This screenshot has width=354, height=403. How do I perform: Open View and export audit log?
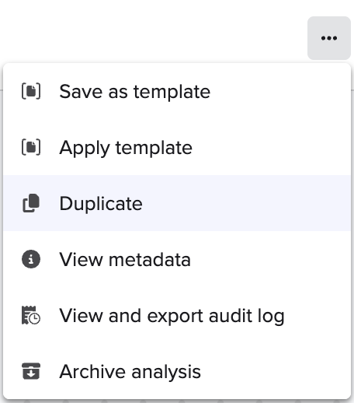[x=177, y=315]
